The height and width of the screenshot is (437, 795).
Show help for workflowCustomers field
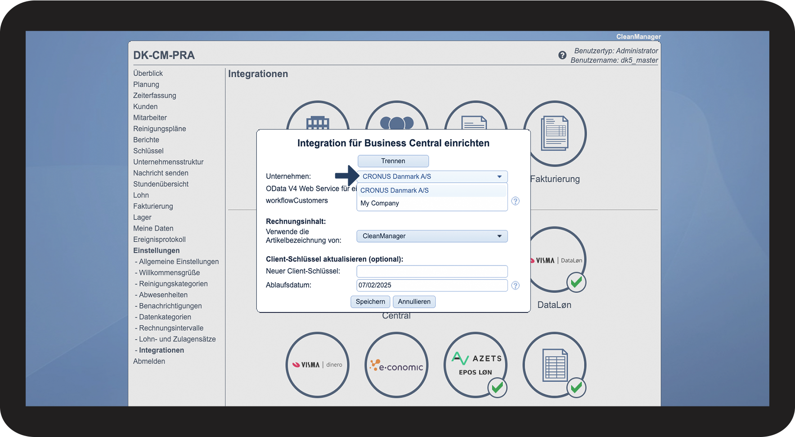[x=516, y=201]
